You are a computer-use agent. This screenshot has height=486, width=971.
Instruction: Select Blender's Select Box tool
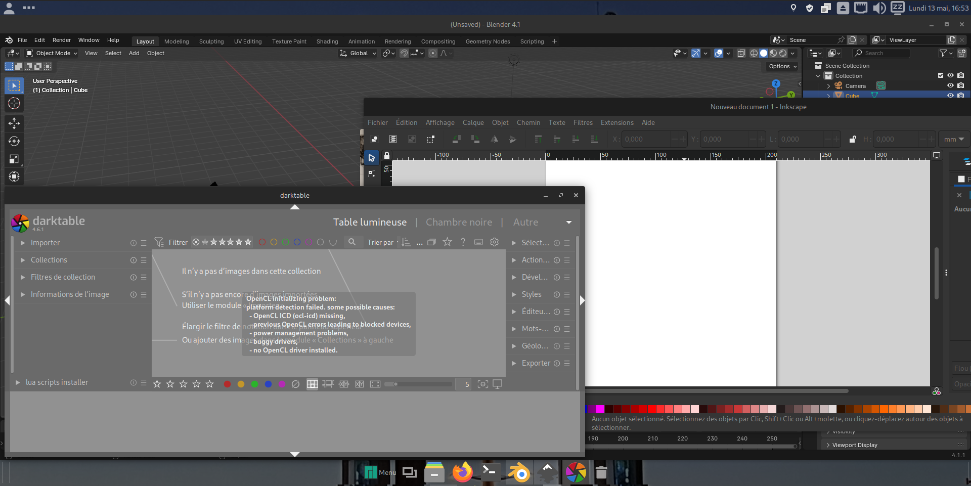tap(14, 86)
